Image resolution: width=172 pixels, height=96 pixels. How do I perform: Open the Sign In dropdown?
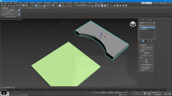coord(147,3)
